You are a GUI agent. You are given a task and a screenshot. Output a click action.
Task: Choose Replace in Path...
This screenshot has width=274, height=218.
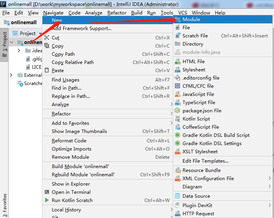click(108, 96)
